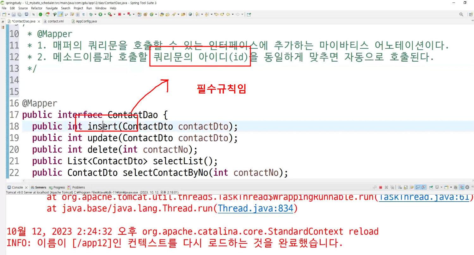The image size is (474, 255).
Task: Expand the Display Selected Console dropdown
Action: (x=441, y=187)
